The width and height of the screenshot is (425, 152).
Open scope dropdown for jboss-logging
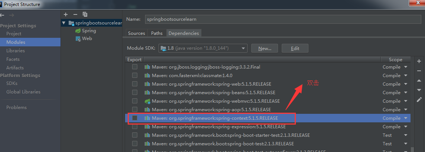(x=406, y=67)
